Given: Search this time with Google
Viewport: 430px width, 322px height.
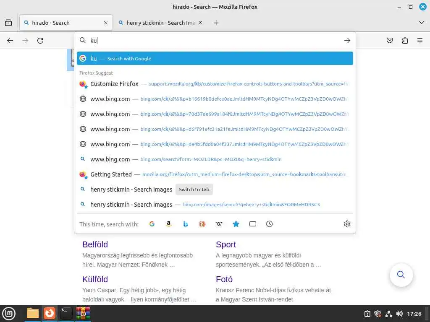Looking at the screenshot, I should click(x=152, y=224).
